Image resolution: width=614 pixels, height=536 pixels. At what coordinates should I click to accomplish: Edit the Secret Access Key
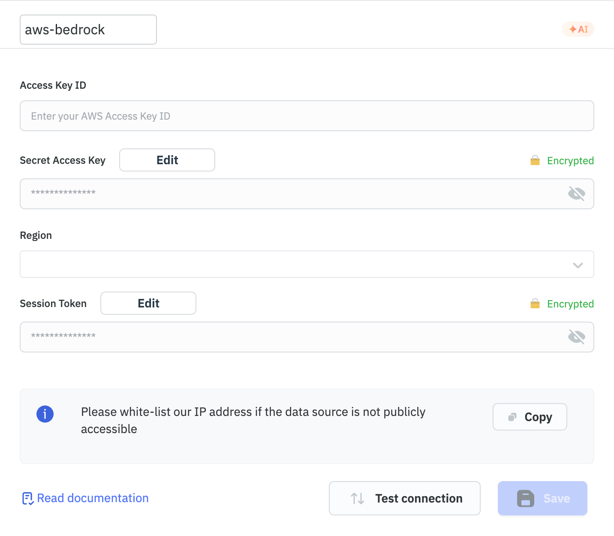167,160
